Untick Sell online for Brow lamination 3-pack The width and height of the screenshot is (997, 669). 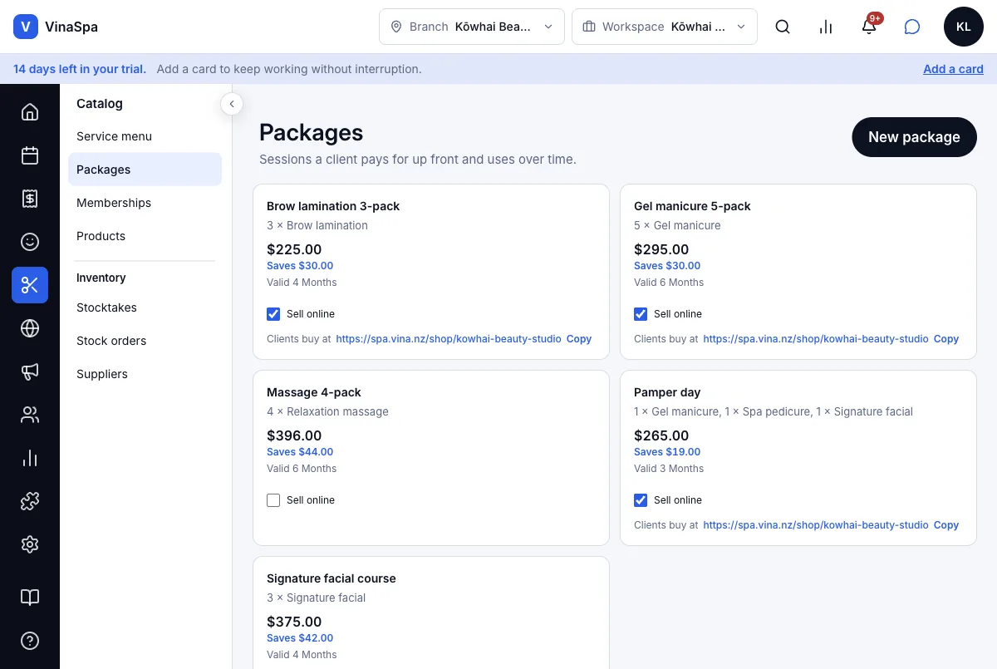click(x=273, y=314)
